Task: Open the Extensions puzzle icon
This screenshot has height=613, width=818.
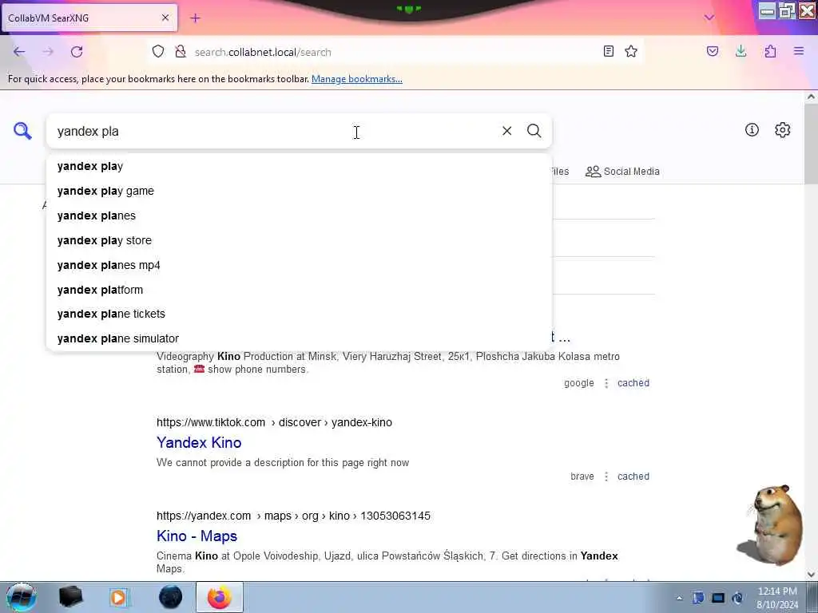Action: coord(770,51)
